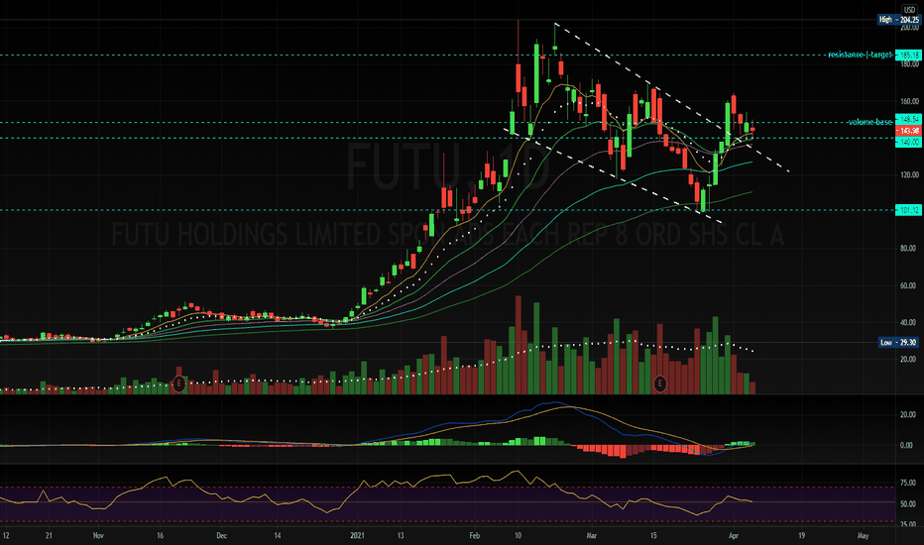
Task: Click the 50.00 level on the RSI scale
Action: [x=908, y=503]
